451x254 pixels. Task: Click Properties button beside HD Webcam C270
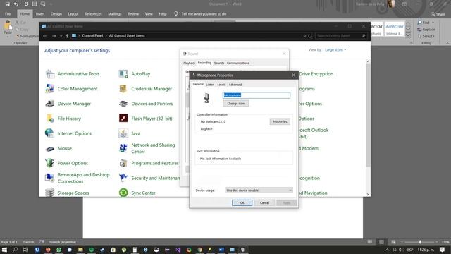pos(280,121)
